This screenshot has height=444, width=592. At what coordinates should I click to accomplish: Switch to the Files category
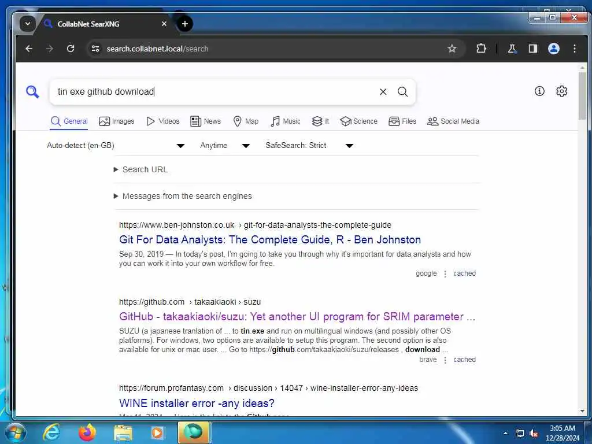click(x=402, y=121)
